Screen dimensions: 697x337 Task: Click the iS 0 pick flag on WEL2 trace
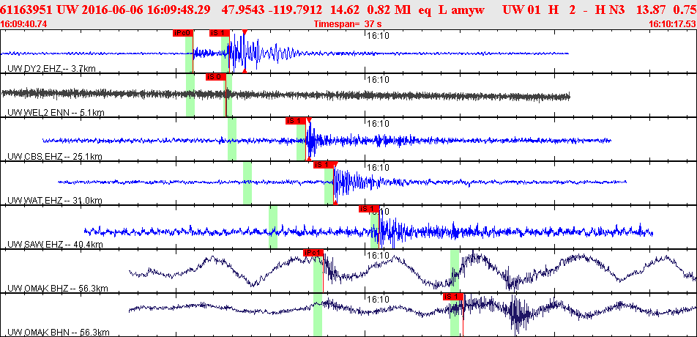pyautogui.click(x=216, y=77)
